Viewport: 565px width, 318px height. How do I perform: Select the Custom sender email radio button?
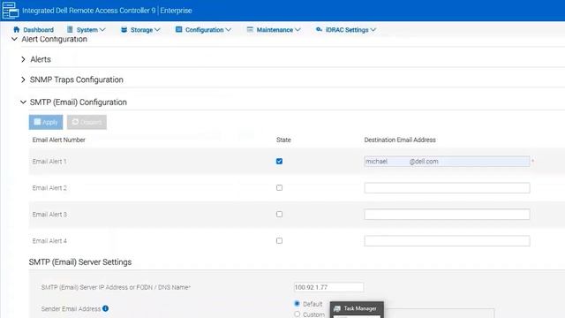(x=297, y=314)
